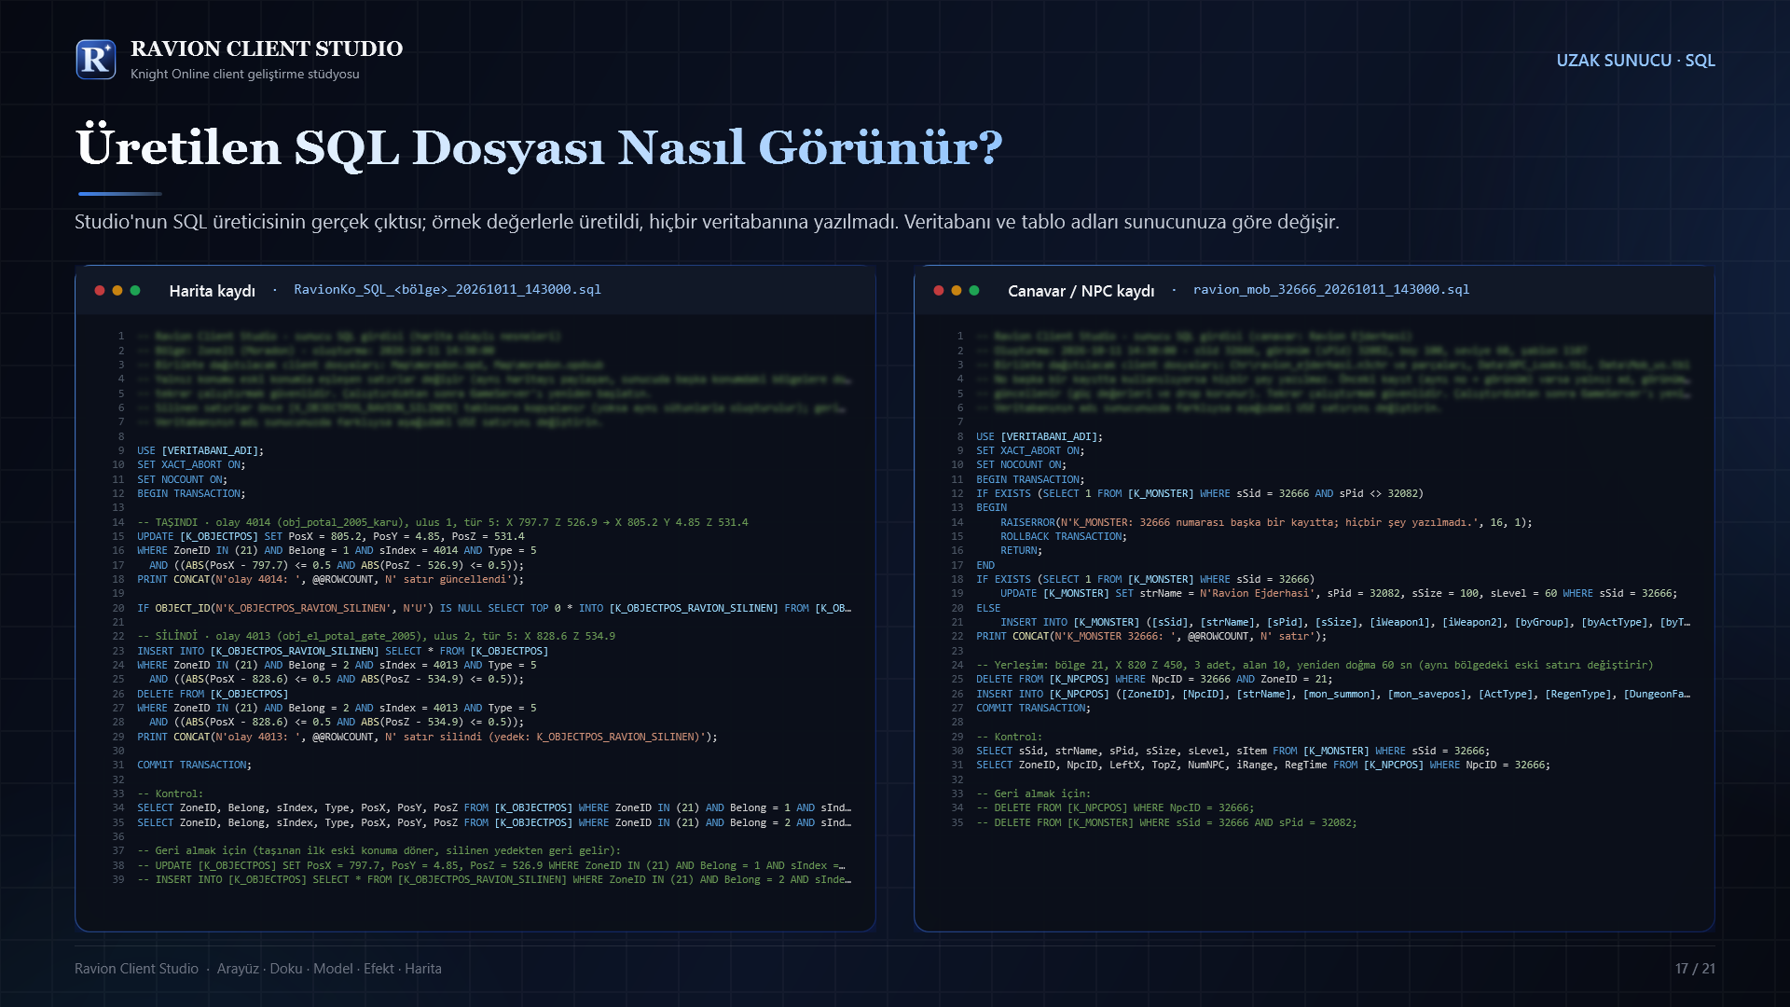
Task: Click file name RavionKo_SQL_<bölge>_20261011_143000.sql
Action: click(x=447, y=290)
